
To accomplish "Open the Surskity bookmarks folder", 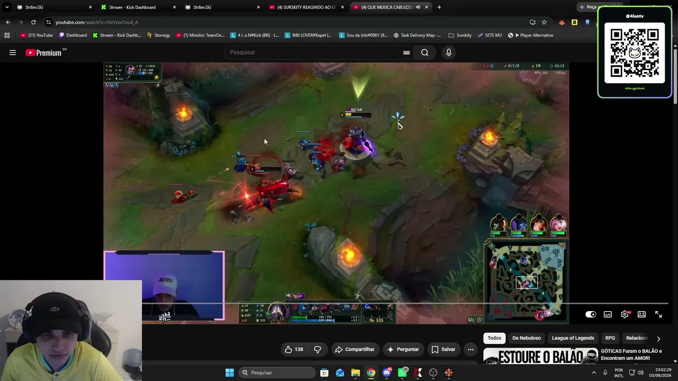I will tap(460, 35).
